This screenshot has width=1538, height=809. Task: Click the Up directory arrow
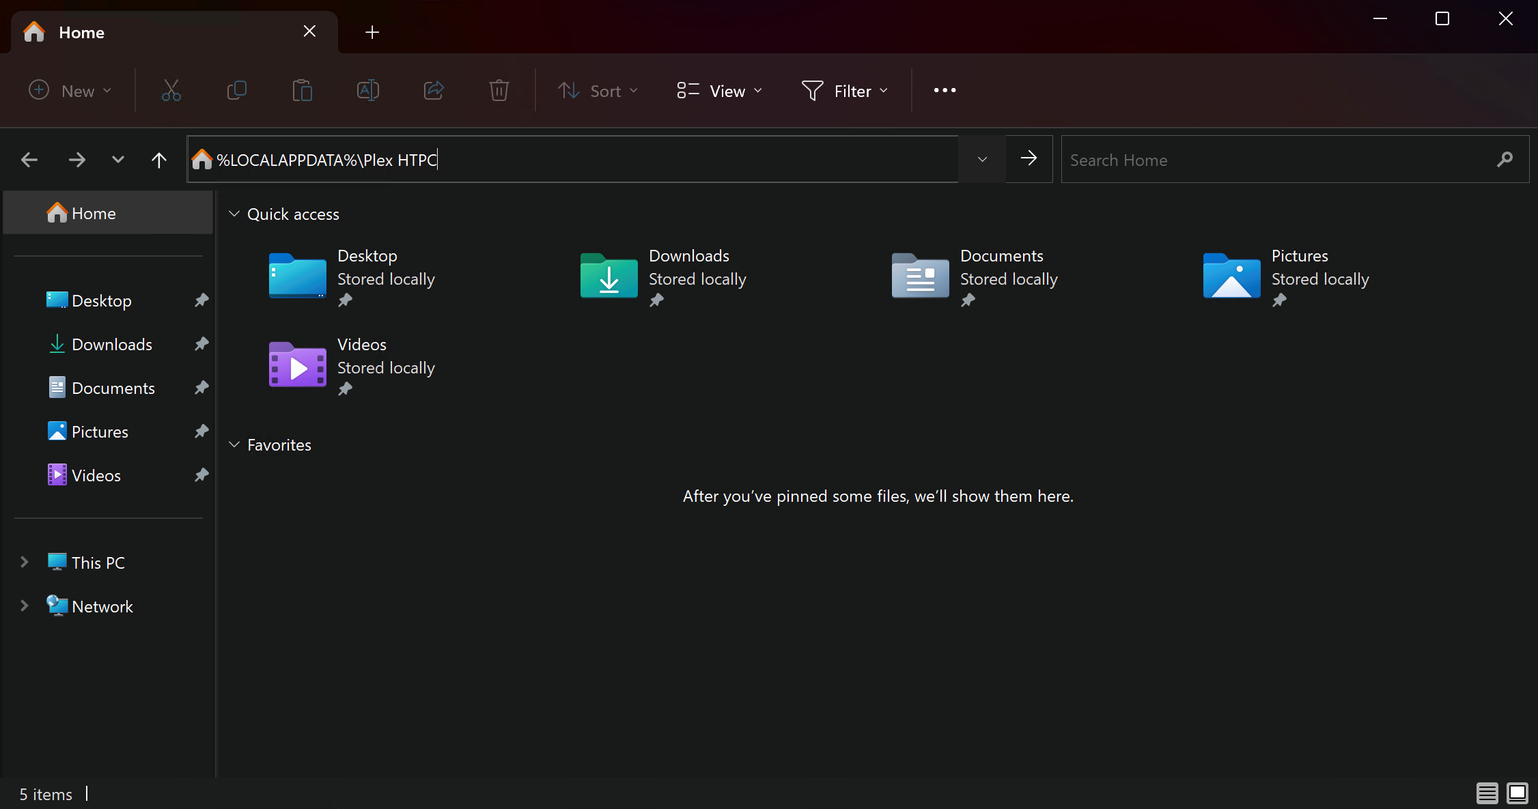pos(158,160)
